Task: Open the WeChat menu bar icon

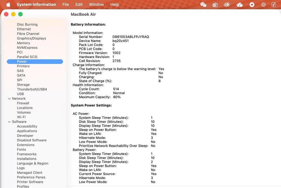Action: [x=203, y=4]
